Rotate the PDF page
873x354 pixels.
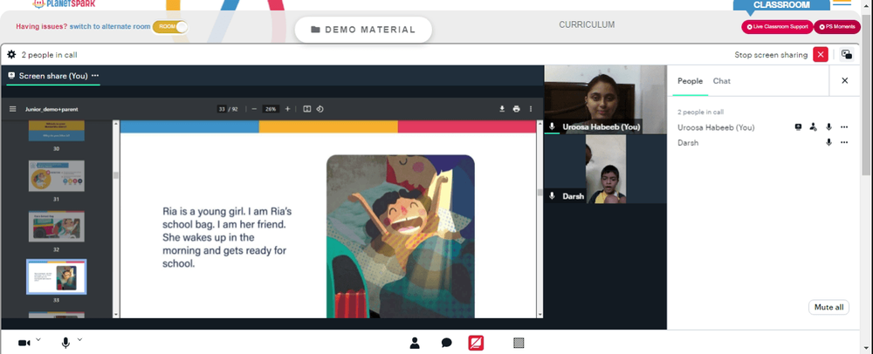(x=320, y=109)
